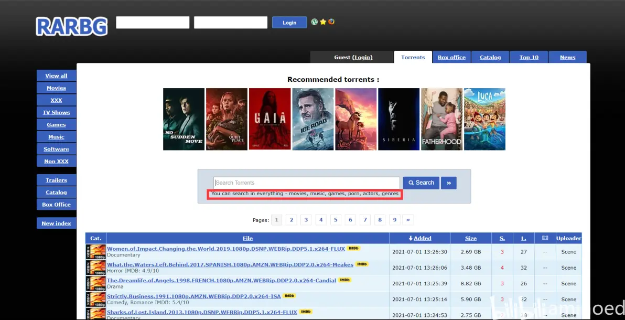This screenshot has height=320, width=625.
Task: Open Box Office from the sidebar
Action: tap(56, 204)
